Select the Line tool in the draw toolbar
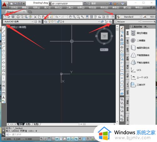 tap(3, 28)
